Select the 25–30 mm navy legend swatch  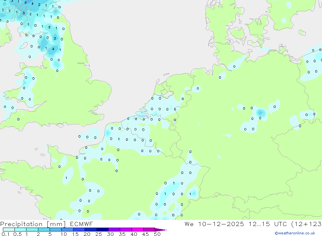(102, 230)
